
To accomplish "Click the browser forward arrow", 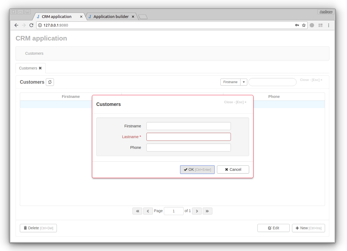I will click(x=24, y=25).
